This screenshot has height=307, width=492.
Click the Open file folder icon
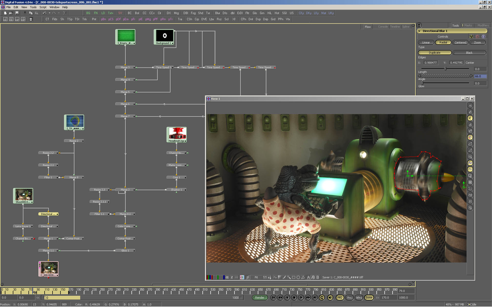click(11, 13)
